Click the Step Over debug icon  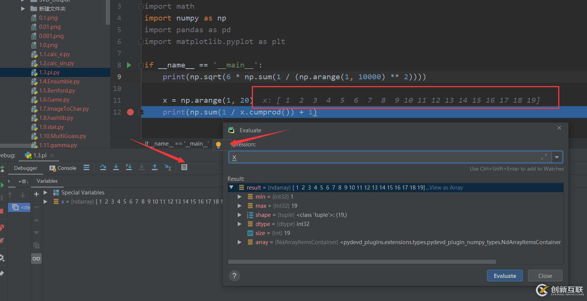click(x=103, y=167)
